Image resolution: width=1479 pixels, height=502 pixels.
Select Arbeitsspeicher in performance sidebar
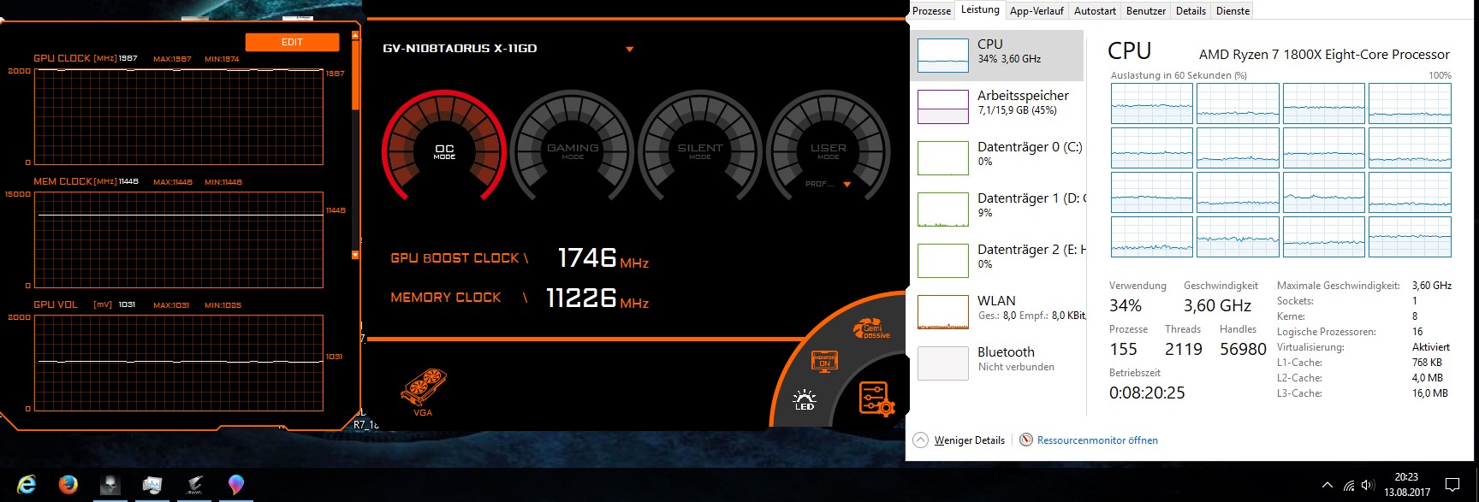pyautogui.click(x=997, y=107)
